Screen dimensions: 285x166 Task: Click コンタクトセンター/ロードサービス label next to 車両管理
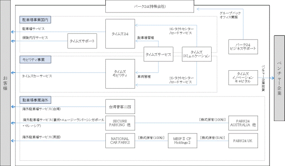[181, 80]
